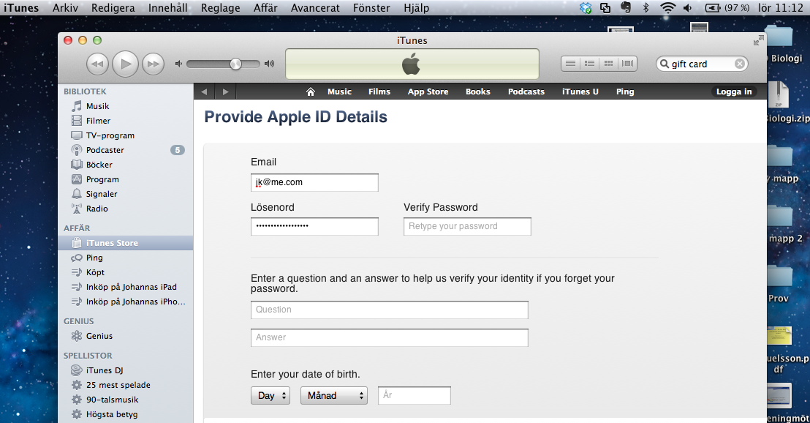This screenshot has height=423, width=810.
Task: Select iTunes Store in the sidebar
Action: point(126,243)
